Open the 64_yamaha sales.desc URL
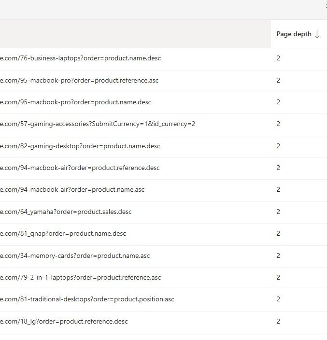Image resolution: width=327 pixels, height=340 pixels. [66, 212]
